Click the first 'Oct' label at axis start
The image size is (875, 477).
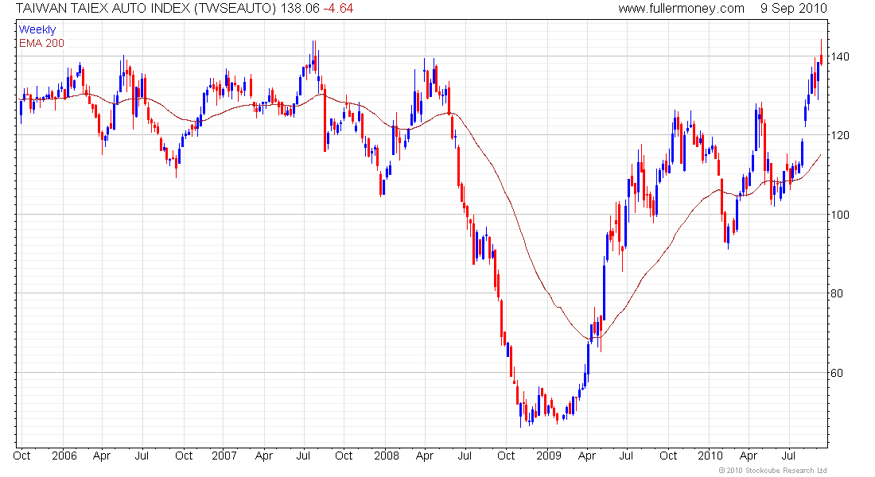21,456
